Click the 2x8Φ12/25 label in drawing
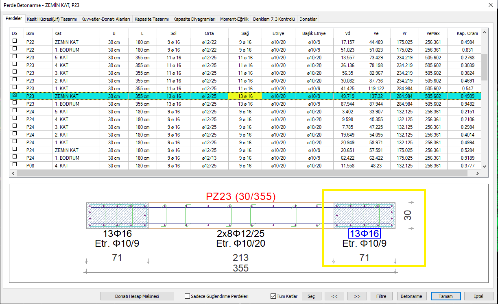Screen dimensions: 498x304 tap(240, 234)
